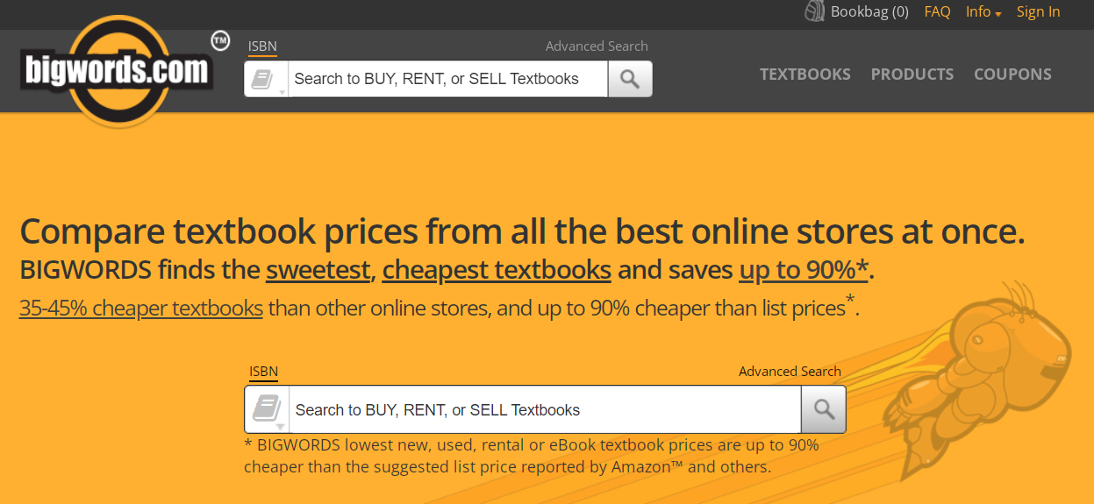Open main search book-type dropdown

coord(267,409)
